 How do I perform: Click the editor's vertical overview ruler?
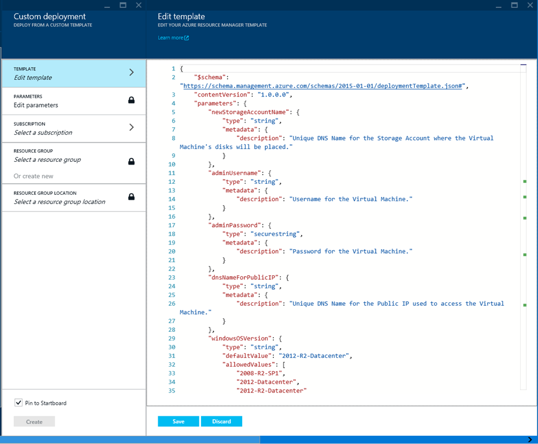(x=524, y=231)
